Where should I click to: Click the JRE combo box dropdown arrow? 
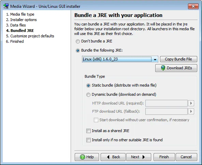155,59
